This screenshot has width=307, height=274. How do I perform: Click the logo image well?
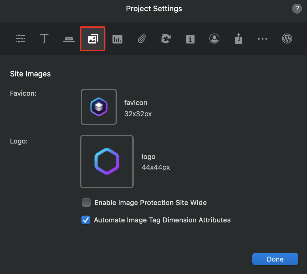pos(107,162)
